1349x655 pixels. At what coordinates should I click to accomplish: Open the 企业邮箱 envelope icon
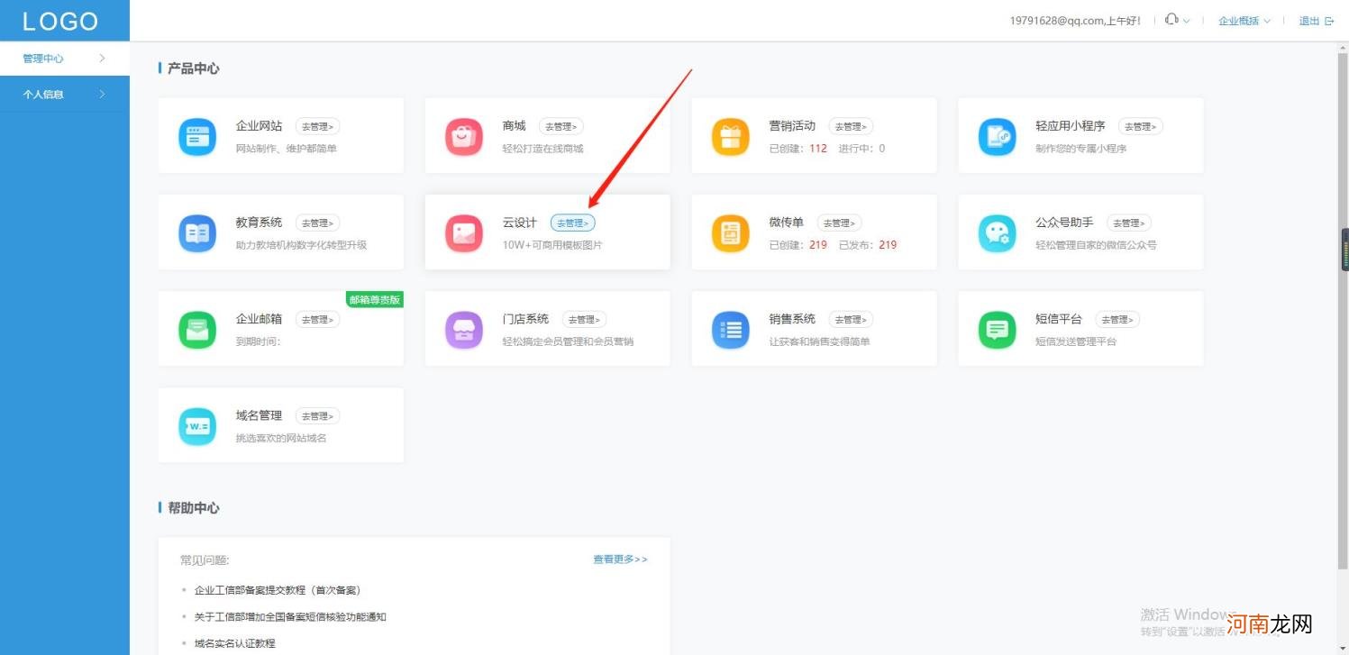[x=197, y=330]
